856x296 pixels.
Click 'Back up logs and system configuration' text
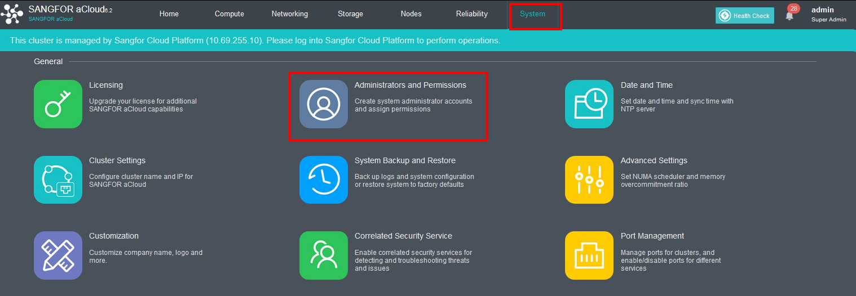[x=414, y=181]
